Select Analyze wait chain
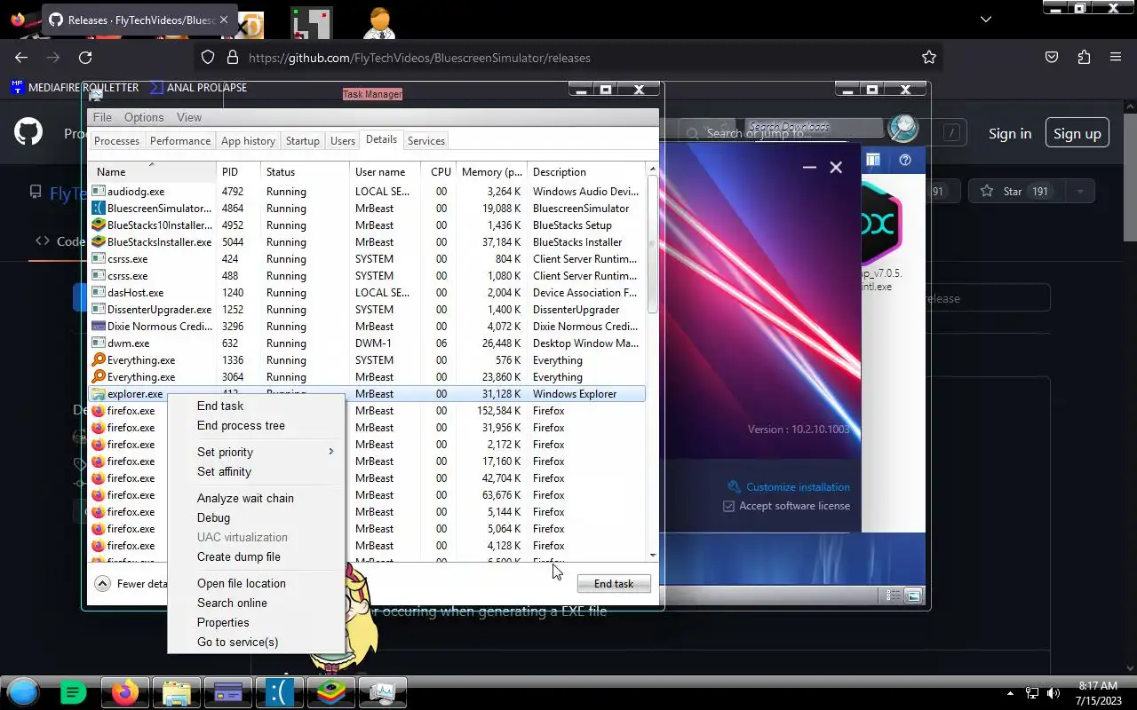Image resolution: width=1137 pixels, height=710 pixels. [256, 498]
